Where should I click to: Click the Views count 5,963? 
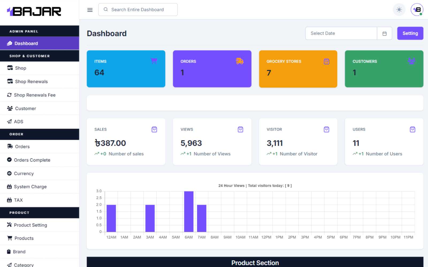click(191, 143)
